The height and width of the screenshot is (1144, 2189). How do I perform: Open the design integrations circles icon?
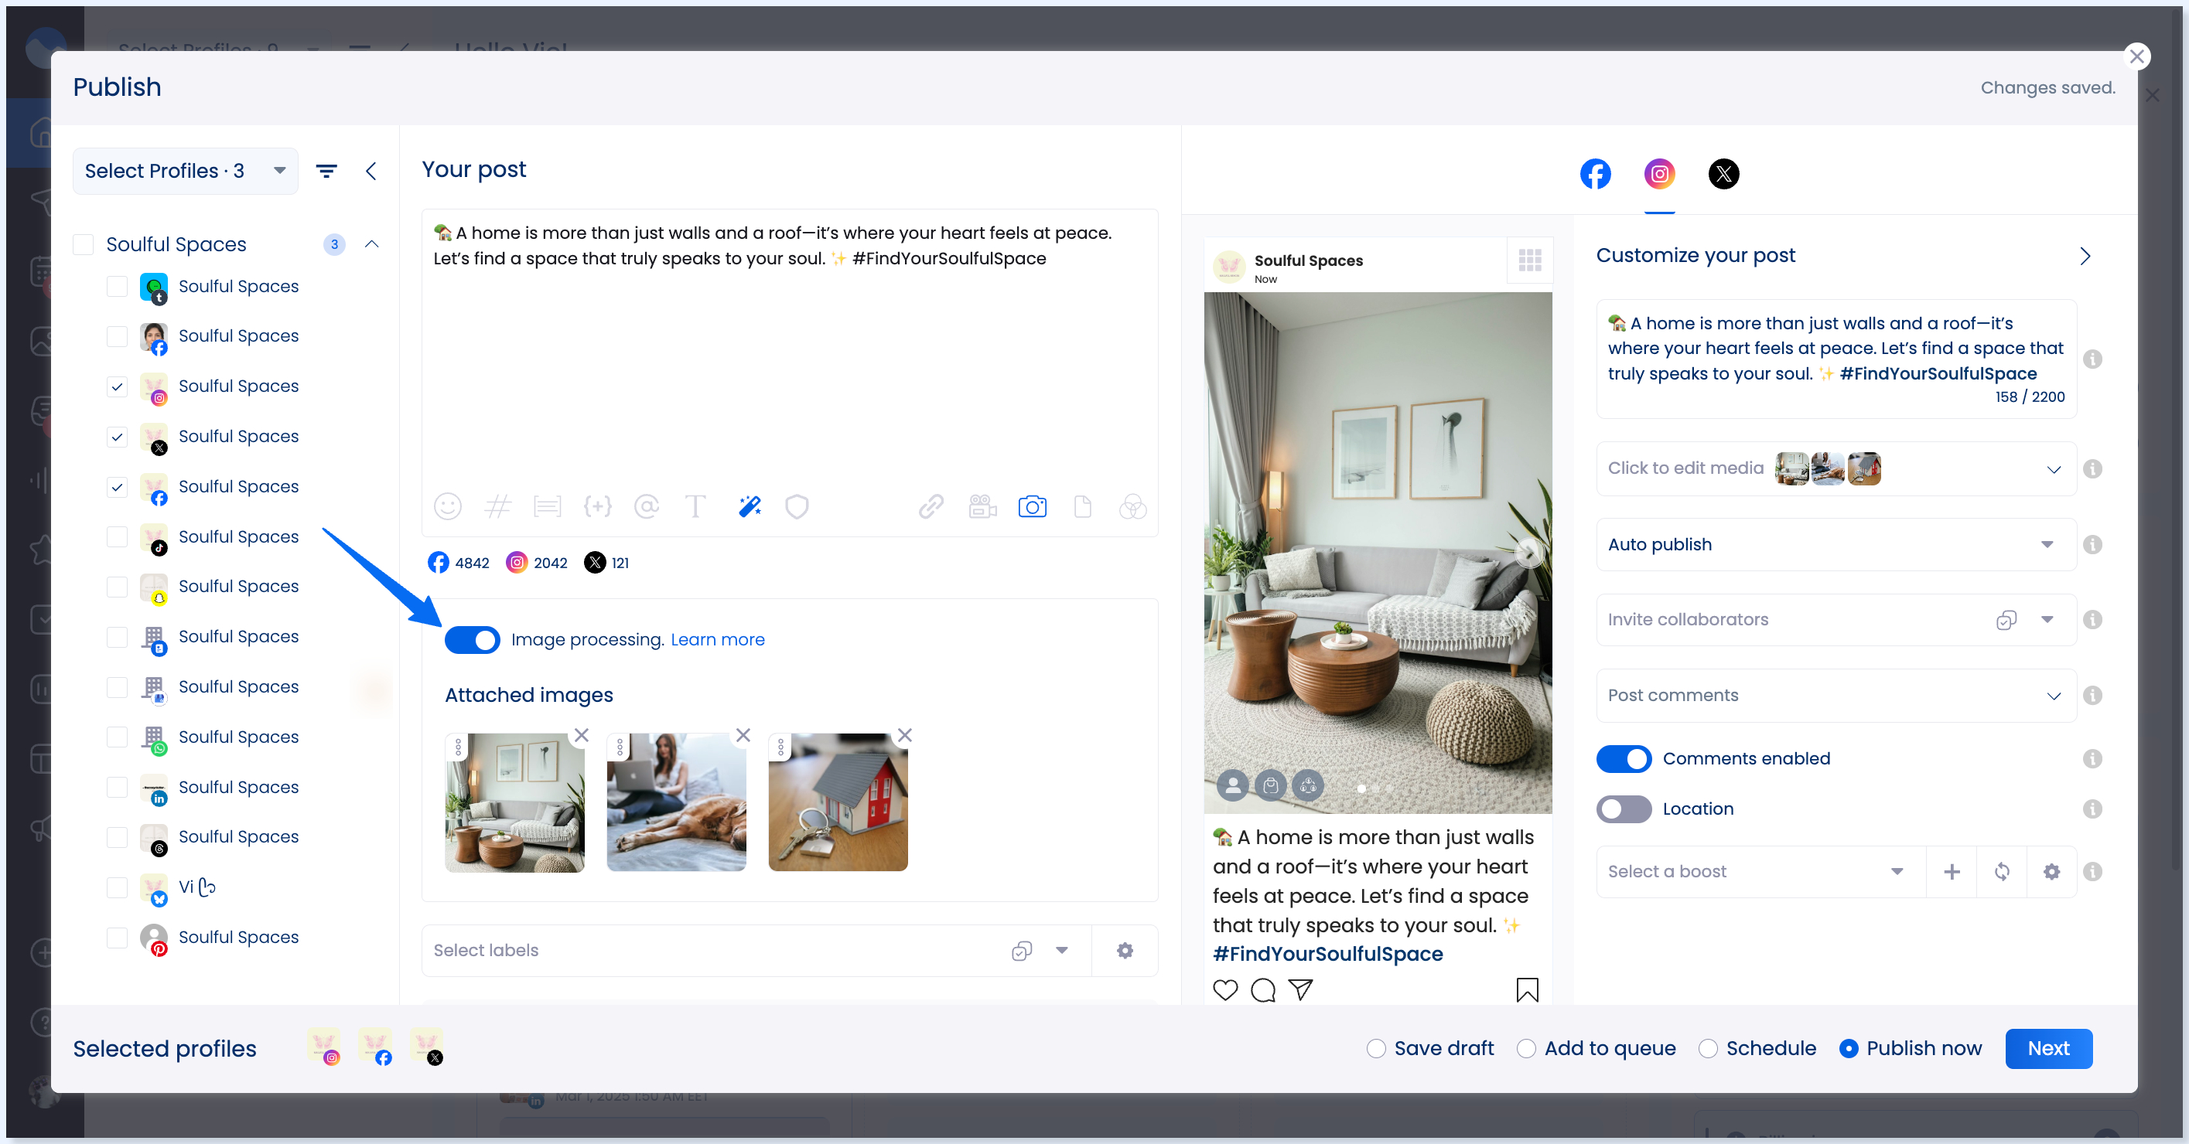(1132, 507)
